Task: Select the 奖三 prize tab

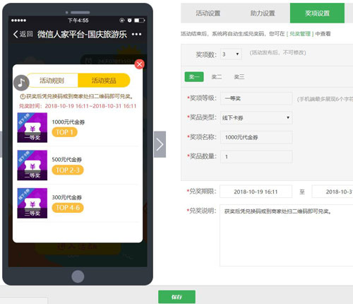Action: tap(239, 77)
